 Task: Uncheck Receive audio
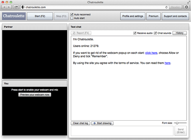(135, 33)
